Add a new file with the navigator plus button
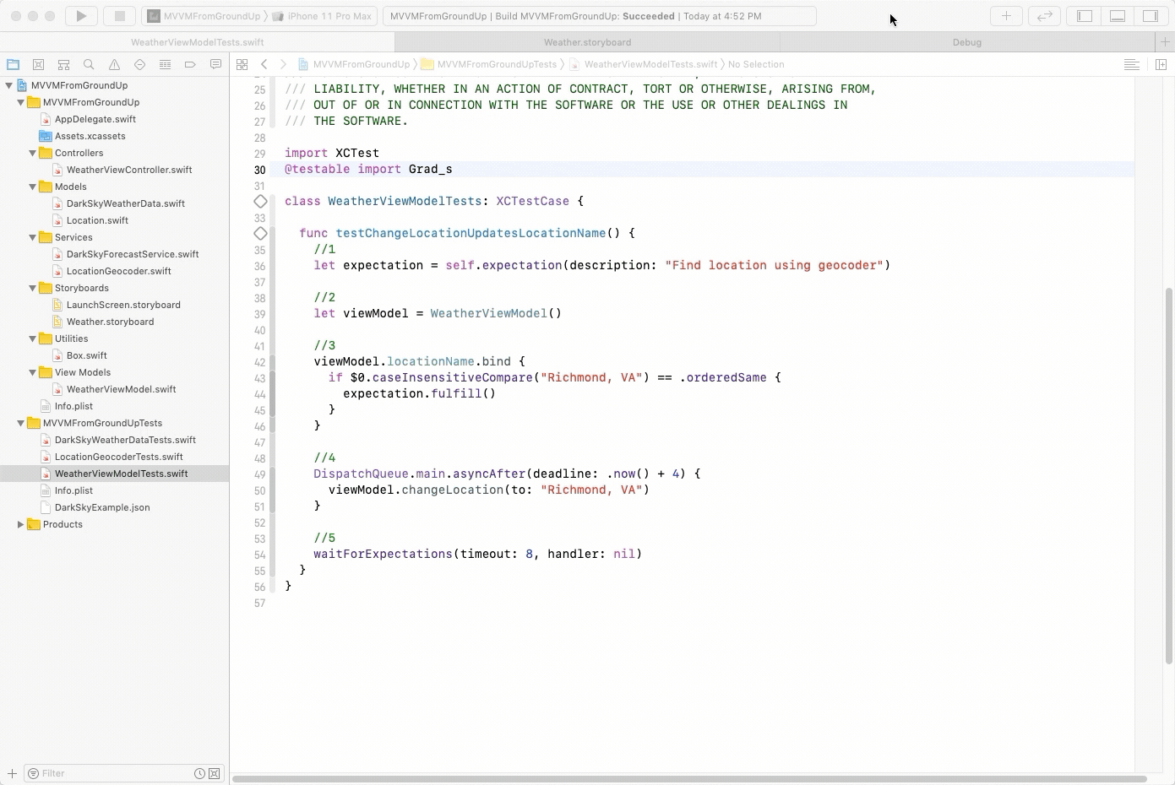The image size is (1175, 785). (12, 773)
